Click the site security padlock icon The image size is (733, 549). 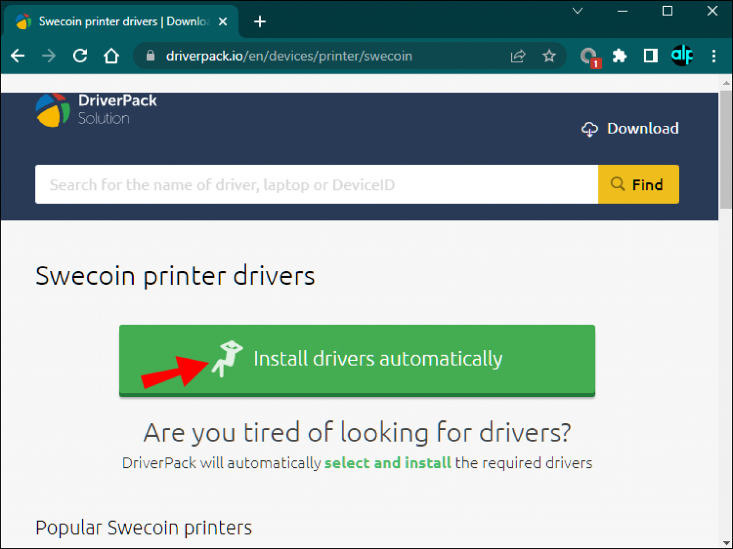coord(150,55)
